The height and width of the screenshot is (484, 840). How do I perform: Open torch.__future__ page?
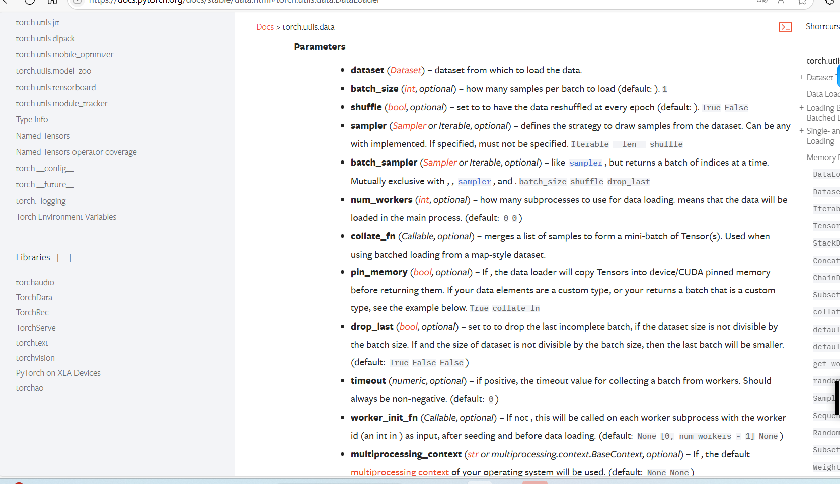pos(45,185)
